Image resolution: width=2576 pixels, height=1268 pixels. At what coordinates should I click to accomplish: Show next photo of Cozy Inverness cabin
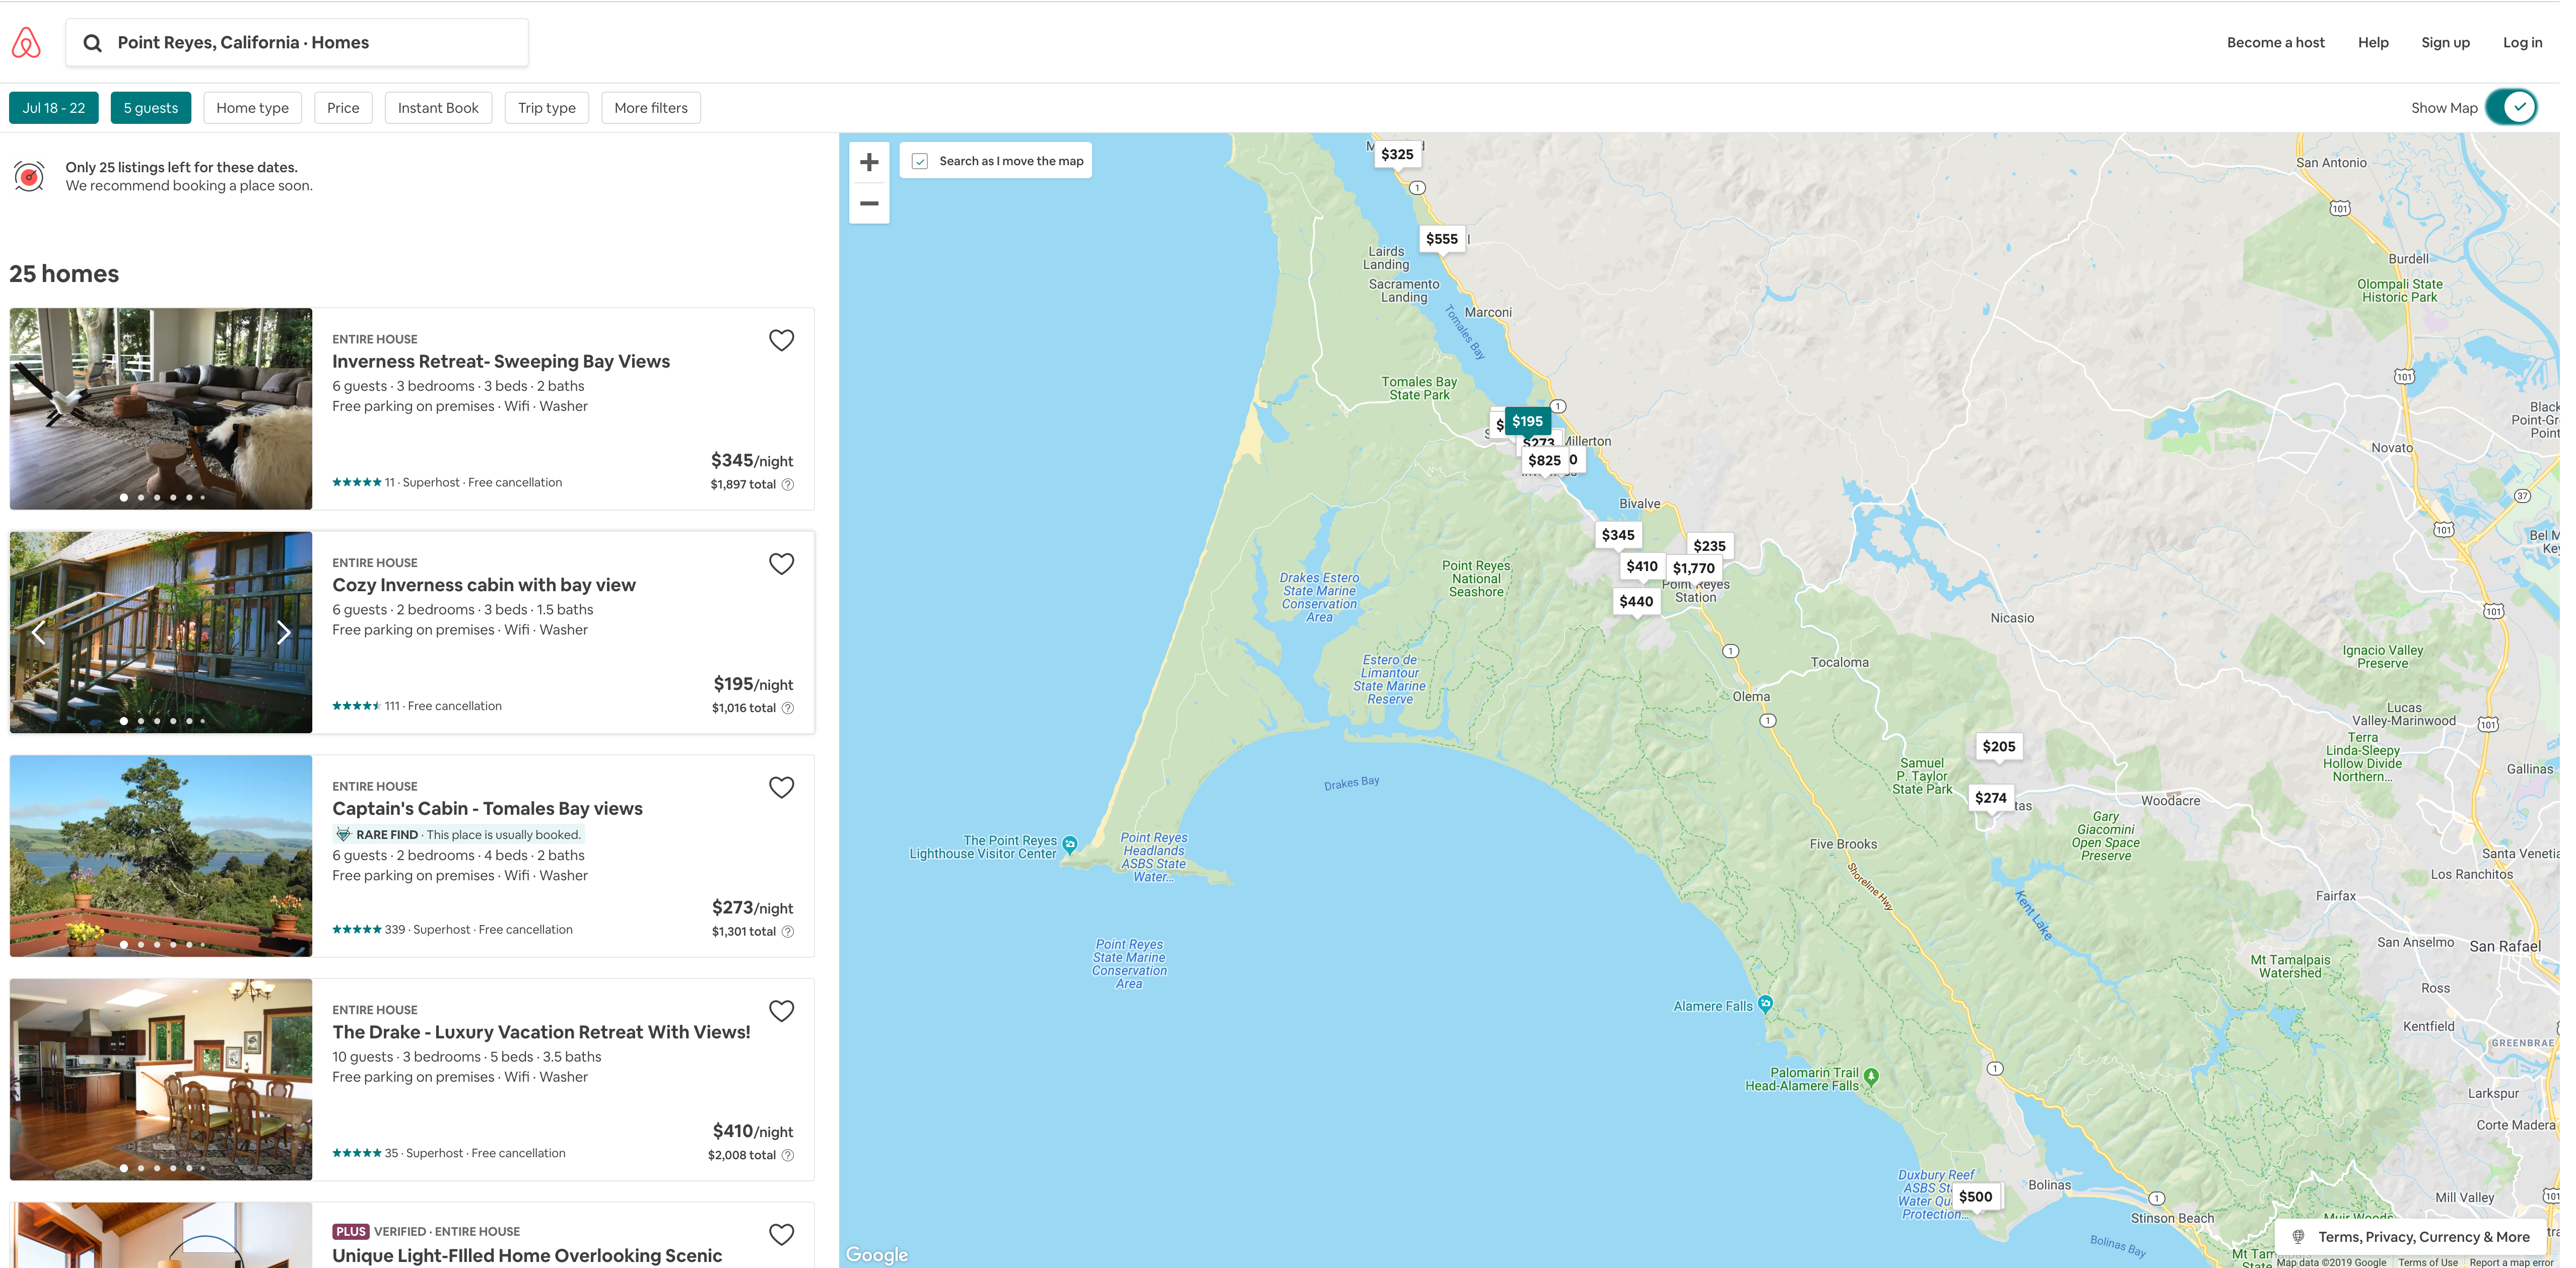tap(284, 632)
